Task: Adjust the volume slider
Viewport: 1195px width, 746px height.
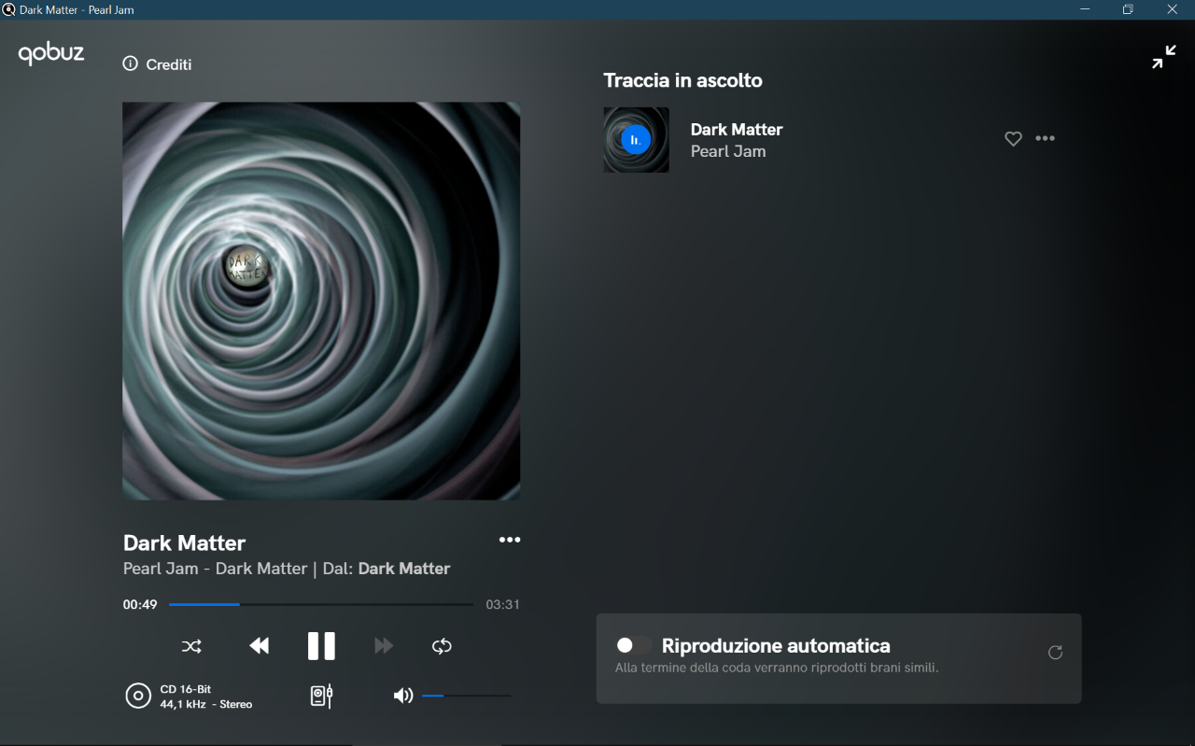Action: (x=466, y=696)
